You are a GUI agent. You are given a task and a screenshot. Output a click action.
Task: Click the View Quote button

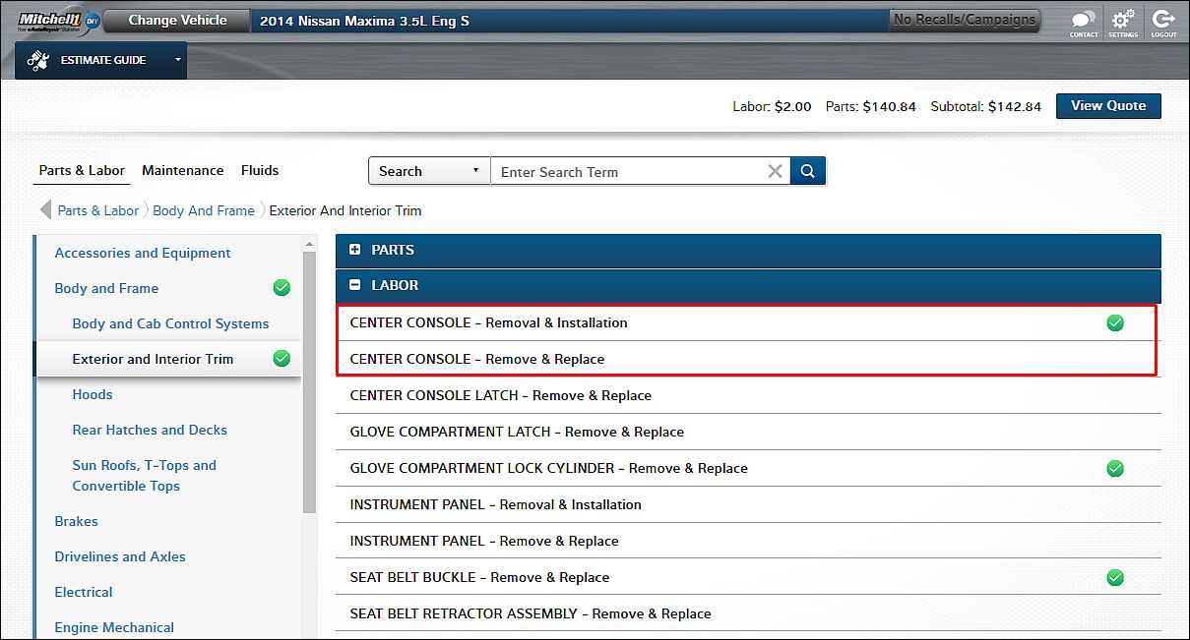pyautogui.click(x=1107, y=106)
